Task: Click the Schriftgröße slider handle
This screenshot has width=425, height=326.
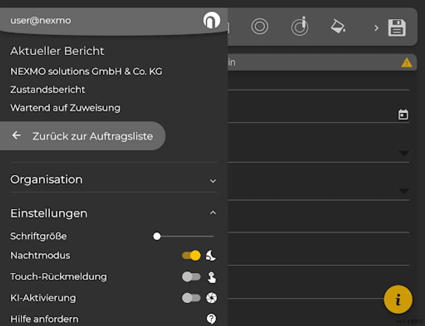Action: point(157,237)
